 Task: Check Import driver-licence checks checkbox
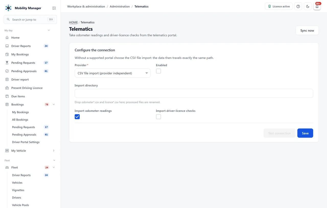point(158,117)
